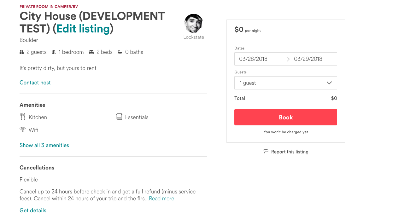Click the Contact host link
Screen dimensions: 393x218
click(35, 83)
